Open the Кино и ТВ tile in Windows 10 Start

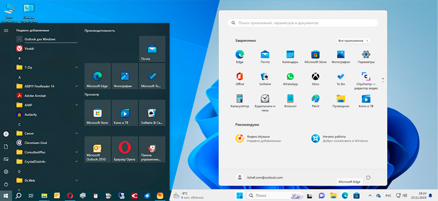124,113
